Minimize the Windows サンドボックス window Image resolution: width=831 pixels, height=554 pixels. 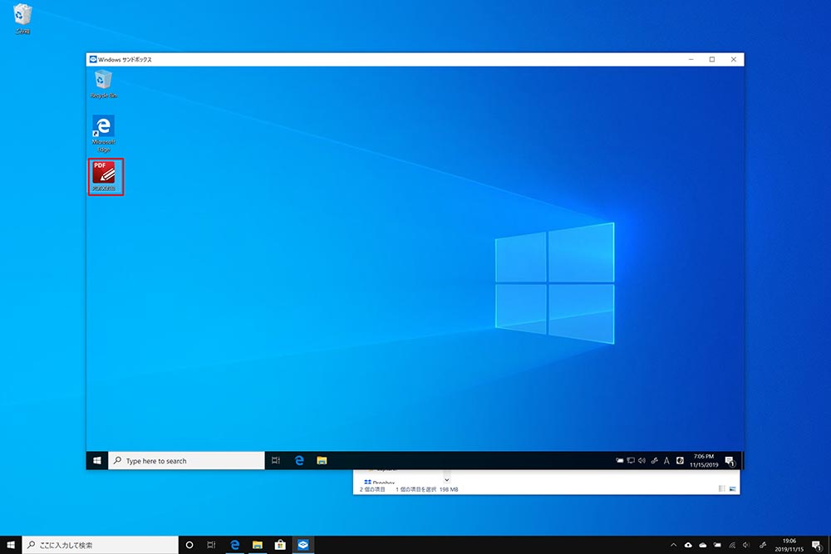click(691, 59)
